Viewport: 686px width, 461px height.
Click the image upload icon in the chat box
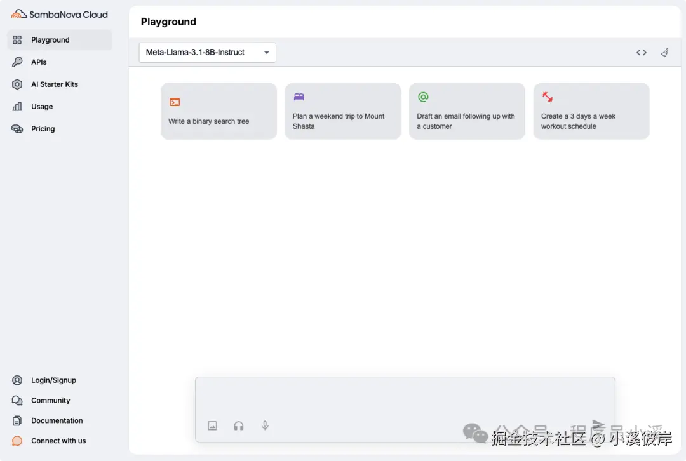pyautogui.click(x=212, y=425)
